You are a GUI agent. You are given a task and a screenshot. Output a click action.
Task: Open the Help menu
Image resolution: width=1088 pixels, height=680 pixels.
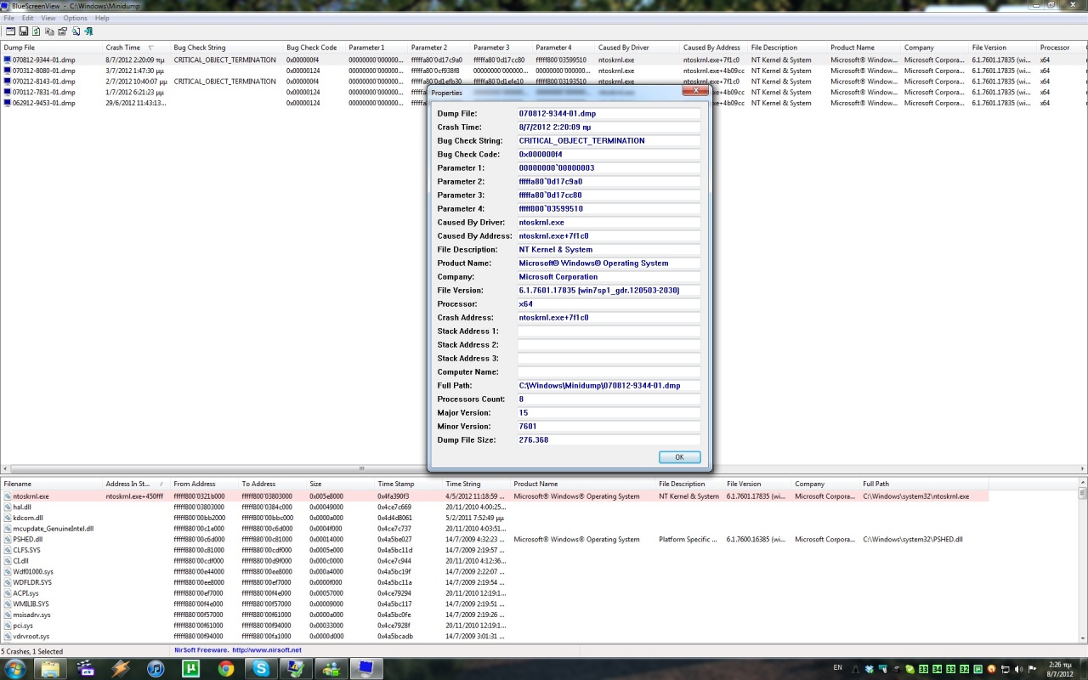(x=102, y=18)
